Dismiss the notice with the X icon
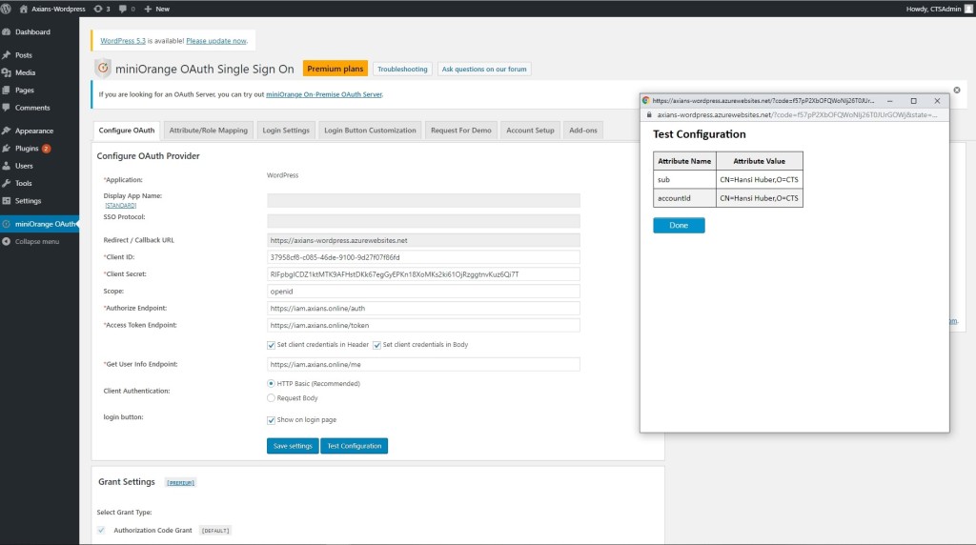 (957, 90)
